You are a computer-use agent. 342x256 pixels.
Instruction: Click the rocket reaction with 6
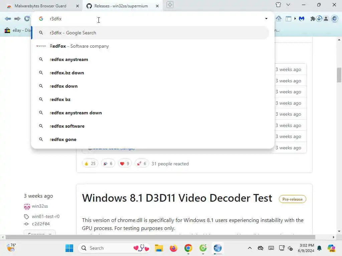(142, 163)
